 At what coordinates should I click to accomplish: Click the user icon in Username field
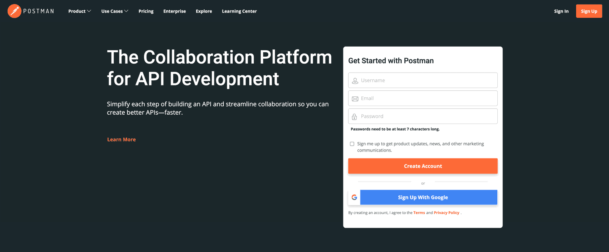(x=355, y=81)
